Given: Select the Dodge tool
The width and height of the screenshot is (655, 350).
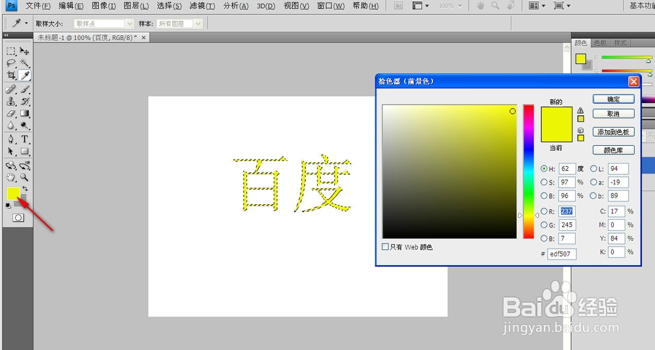Looking at the screenshot, I should (25, 126).
